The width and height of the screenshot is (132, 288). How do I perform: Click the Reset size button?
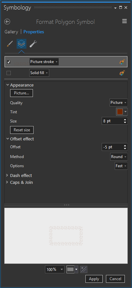pyautogui.click(x=22, y=130)
